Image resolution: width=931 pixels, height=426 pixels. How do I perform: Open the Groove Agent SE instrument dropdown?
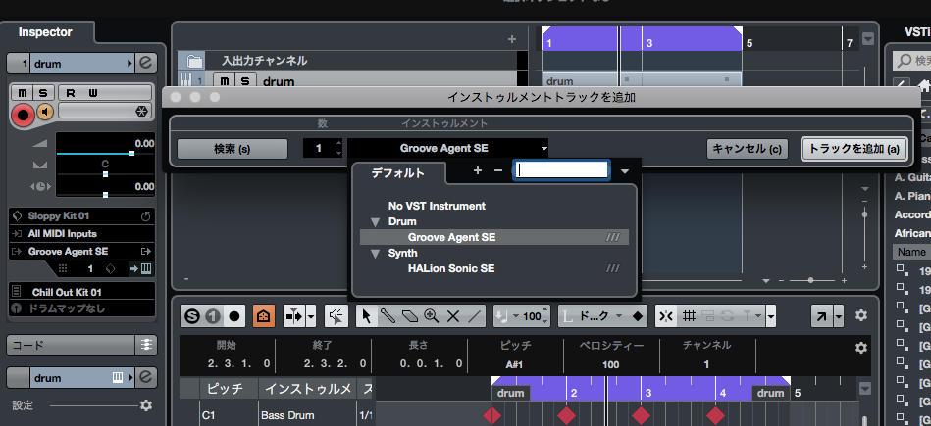coord(448,148)
